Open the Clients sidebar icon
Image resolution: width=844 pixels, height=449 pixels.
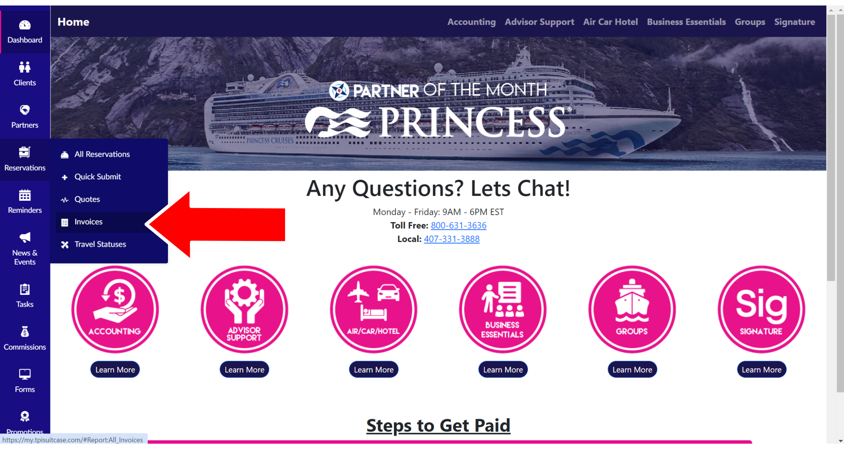[25, 67]
